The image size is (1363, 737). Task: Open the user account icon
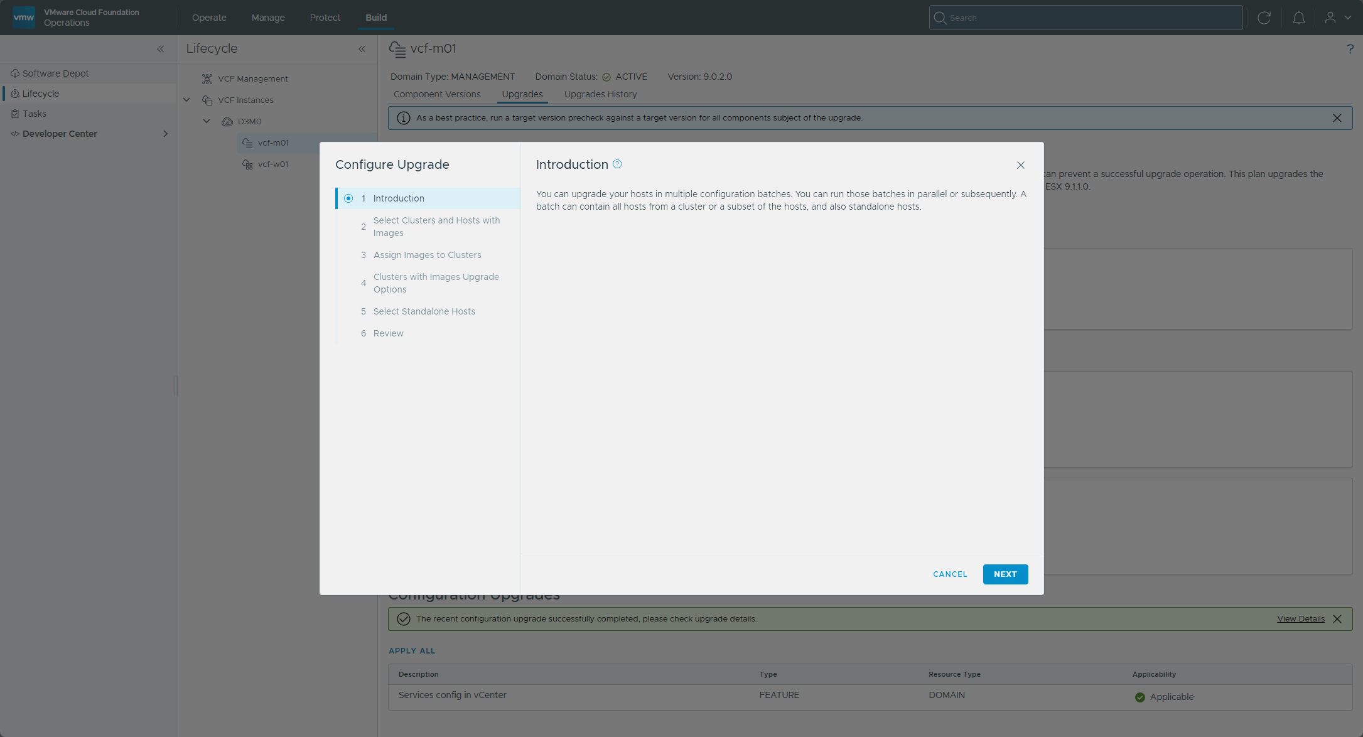(1330, 18)
